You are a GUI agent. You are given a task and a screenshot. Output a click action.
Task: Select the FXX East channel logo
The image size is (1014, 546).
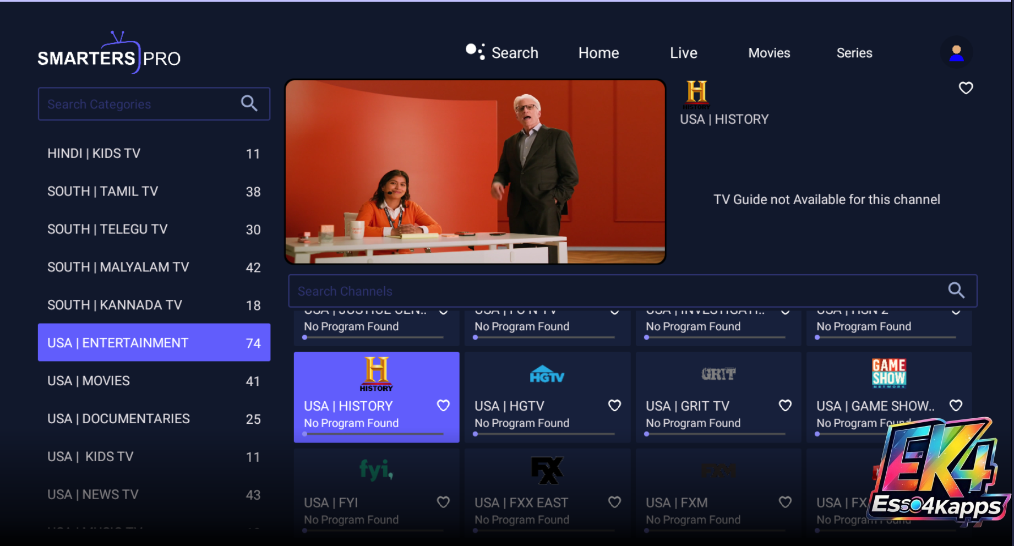click(547, 470)
